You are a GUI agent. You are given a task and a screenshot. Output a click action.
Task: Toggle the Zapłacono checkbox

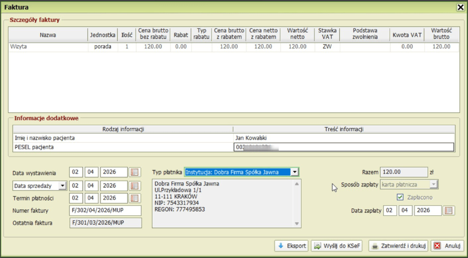[400, 197]
